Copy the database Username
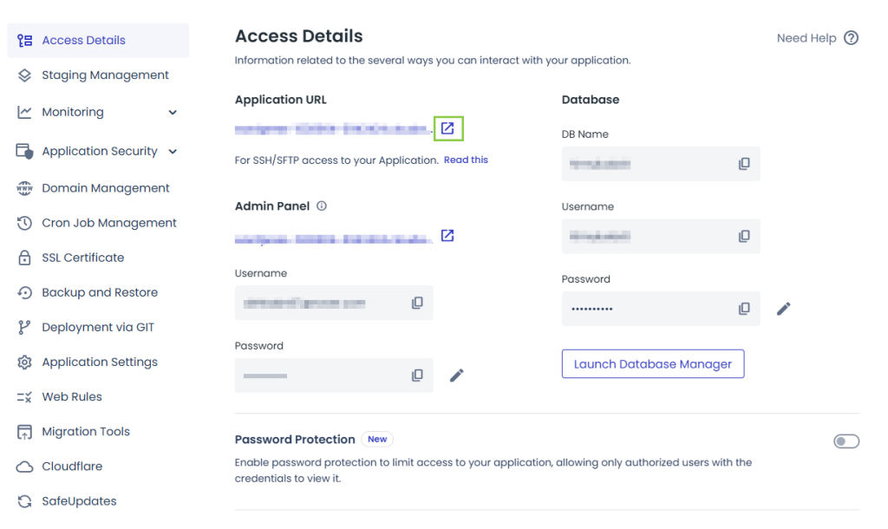Viewport: 888px width, 529px height. point(744,236)
